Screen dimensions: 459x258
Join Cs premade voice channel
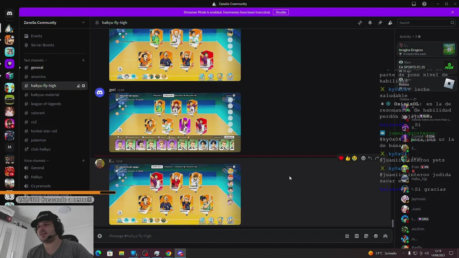[55, 186]
